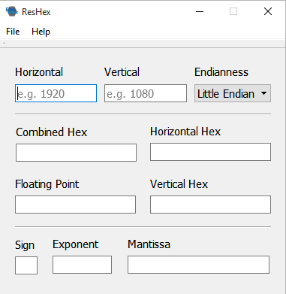Click the Combined Hex output field

coord(76,153)
